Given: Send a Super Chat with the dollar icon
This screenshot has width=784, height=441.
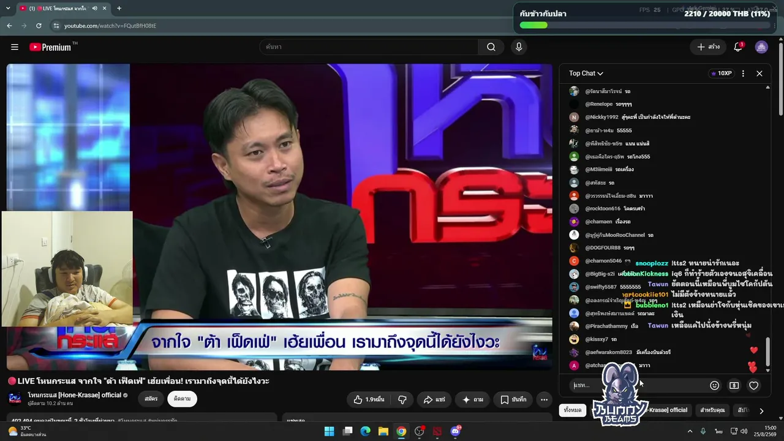Looking at the screenshot, I should coord(734,385).
